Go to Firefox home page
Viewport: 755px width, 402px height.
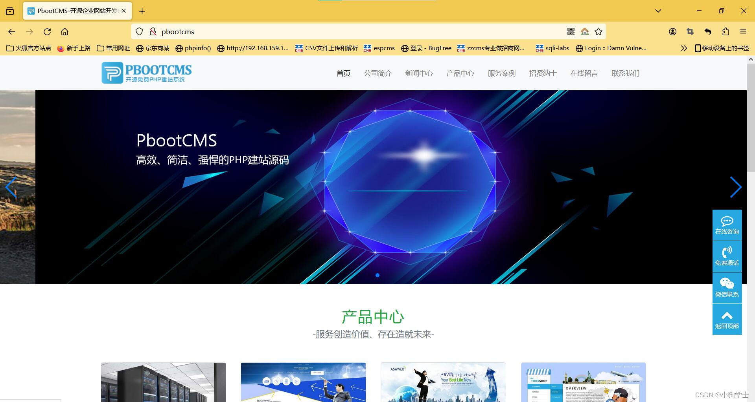64,32
